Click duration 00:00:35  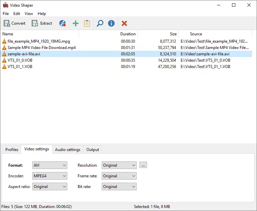[x=128, y=60]
